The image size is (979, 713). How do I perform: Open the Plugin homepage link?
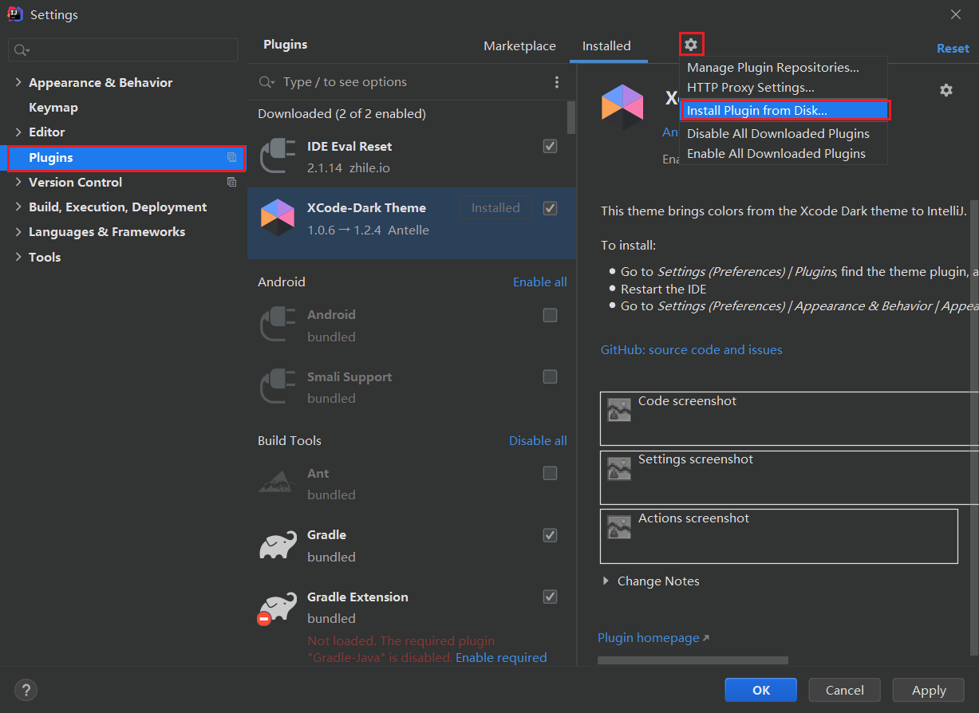click(653, 638)
